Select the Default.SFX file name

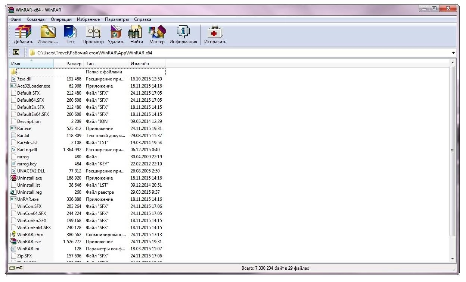28,93
